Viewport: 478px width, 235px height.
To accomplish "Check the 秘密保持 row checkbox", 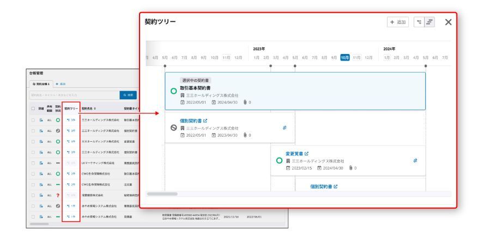I will [x=33, y=195].
